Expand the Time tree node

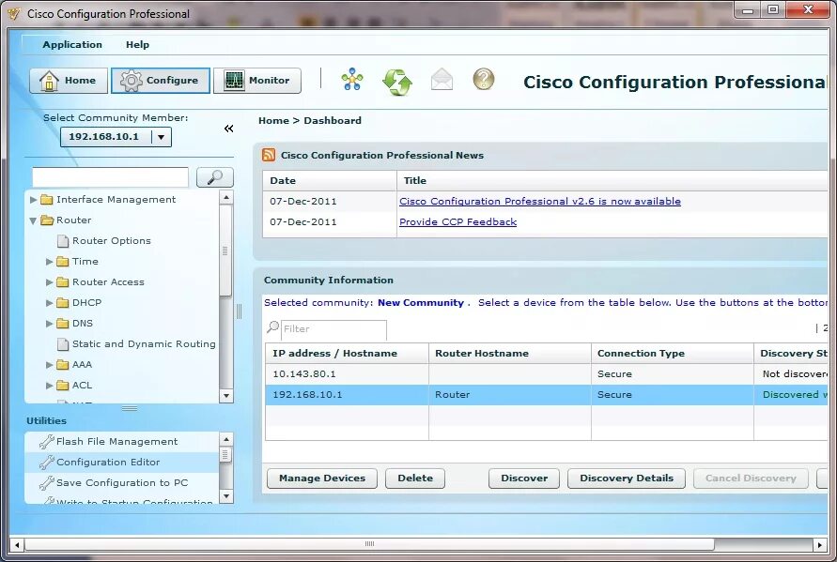point(49,262)
